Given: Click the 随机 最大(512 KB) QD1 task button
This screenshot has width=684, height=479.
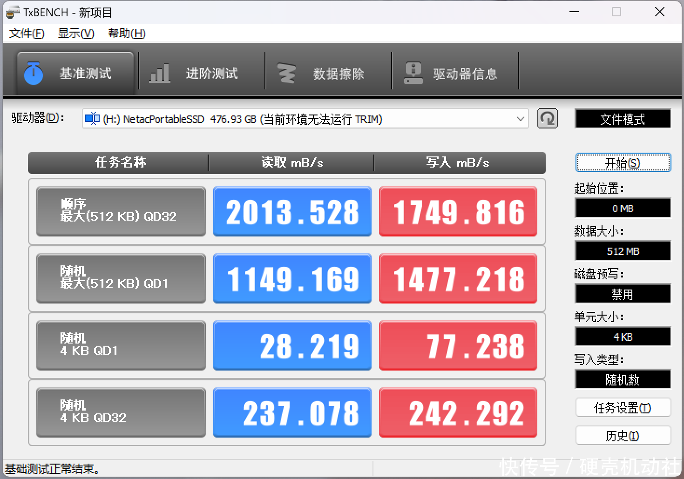Looking at the screenshot, I should tap(121, 278).
